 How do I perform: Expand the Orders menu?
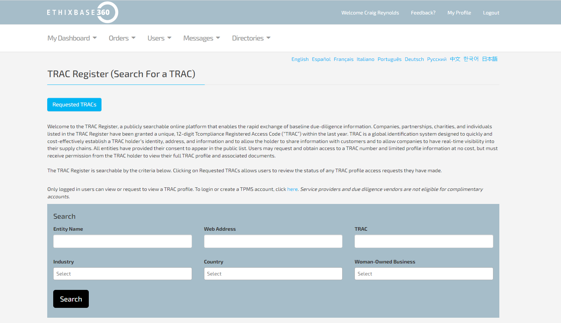(x=122, y=38)
